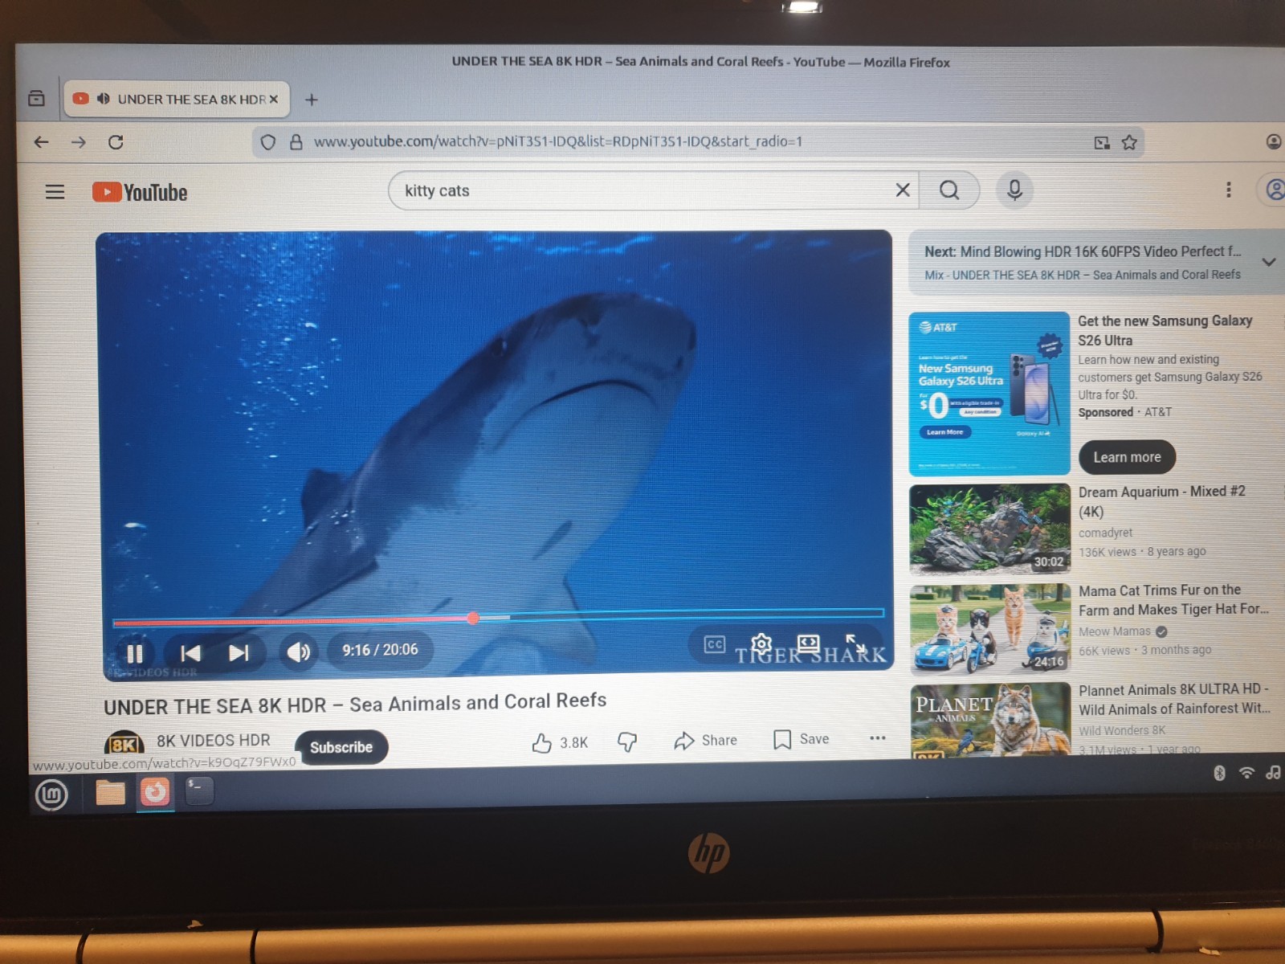Open a new browser tab
The width and height of the screenshot is (1285, 964).
(x=312, y=100)
